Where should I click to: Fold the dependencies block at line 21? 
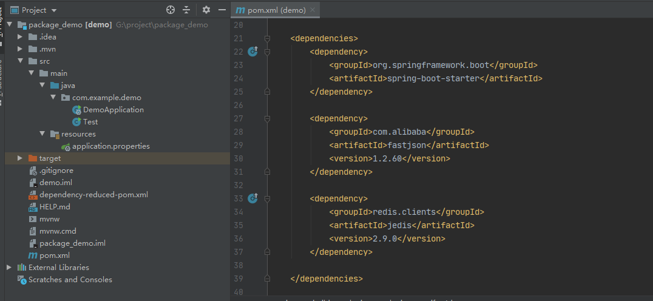(268, 39)
